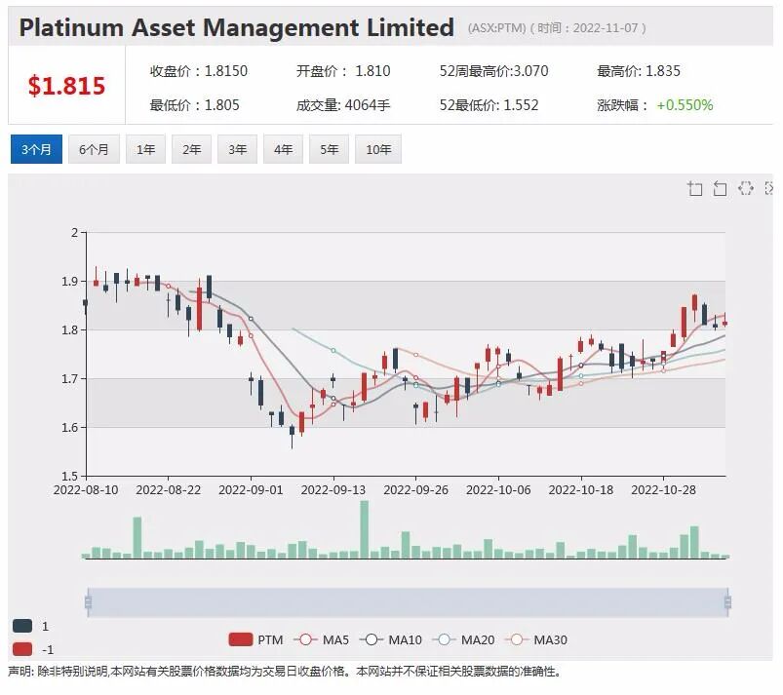The width and height of the screenshot is (783, 695).
Task: Choose the 2年 range tab
Action: click(191, 149)
